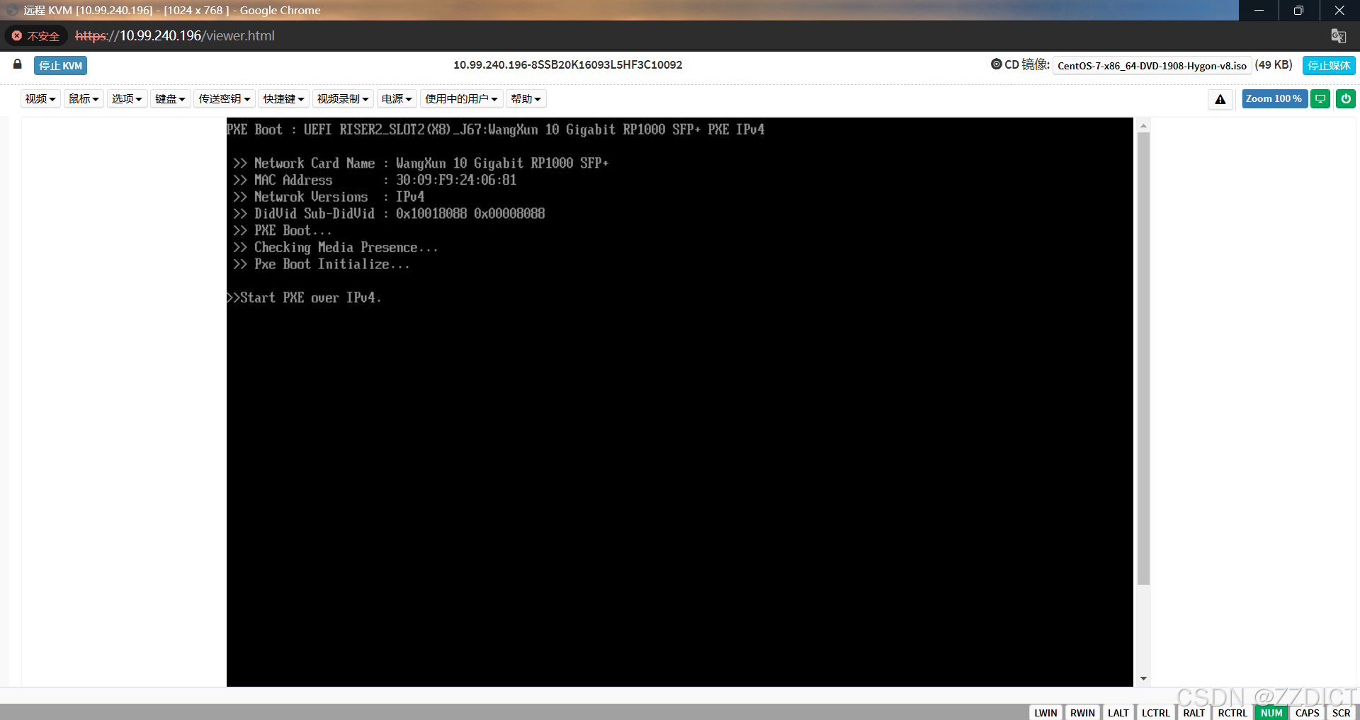Minimize the Chrome window

tap(1259, 10)
